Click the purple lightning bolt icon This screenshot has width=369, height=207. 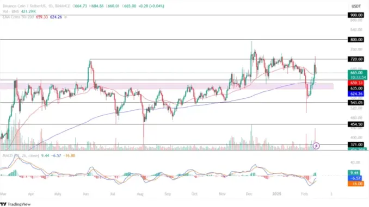tap(316, 146)
